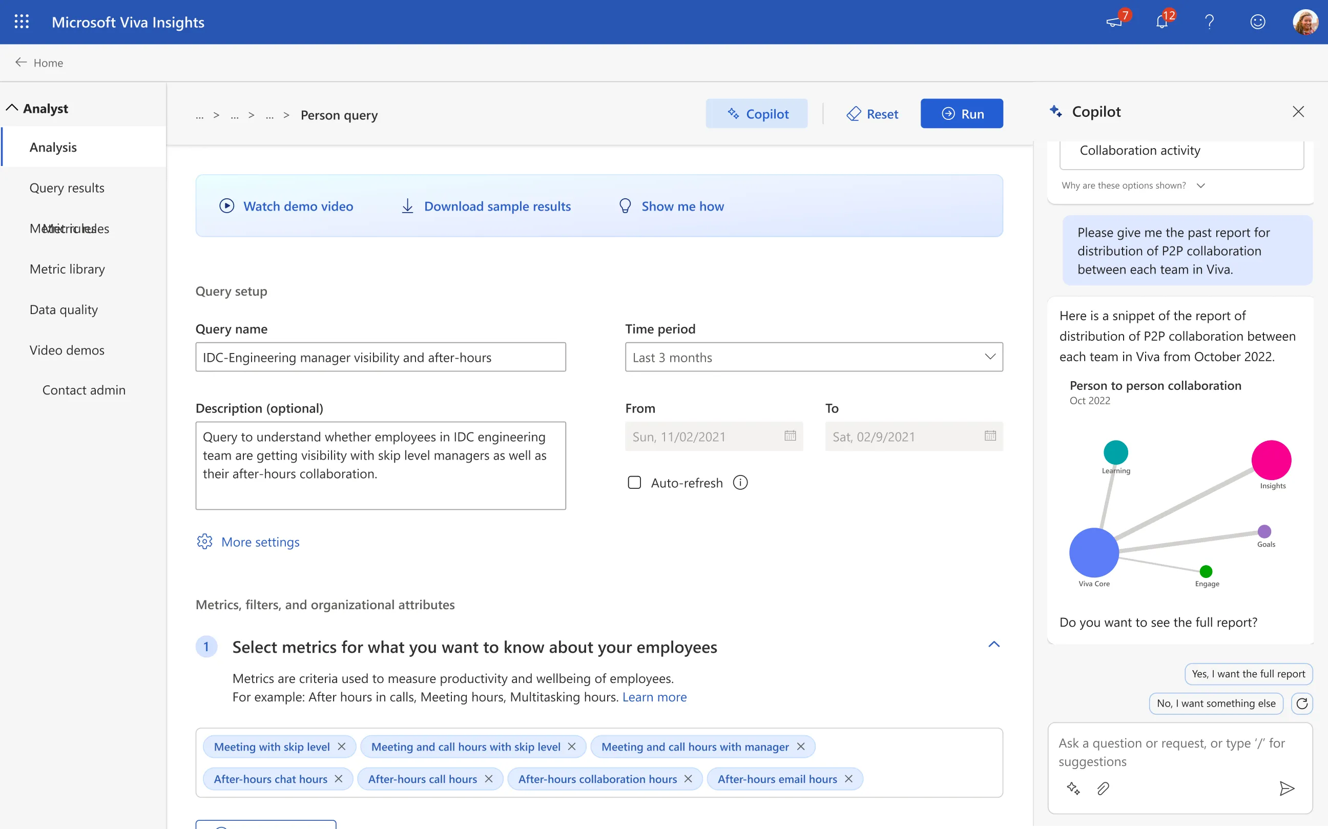Viewport: 1328px width, 829px height.
Task: Open the app launcher waffle icon
Action: [22, 22]
